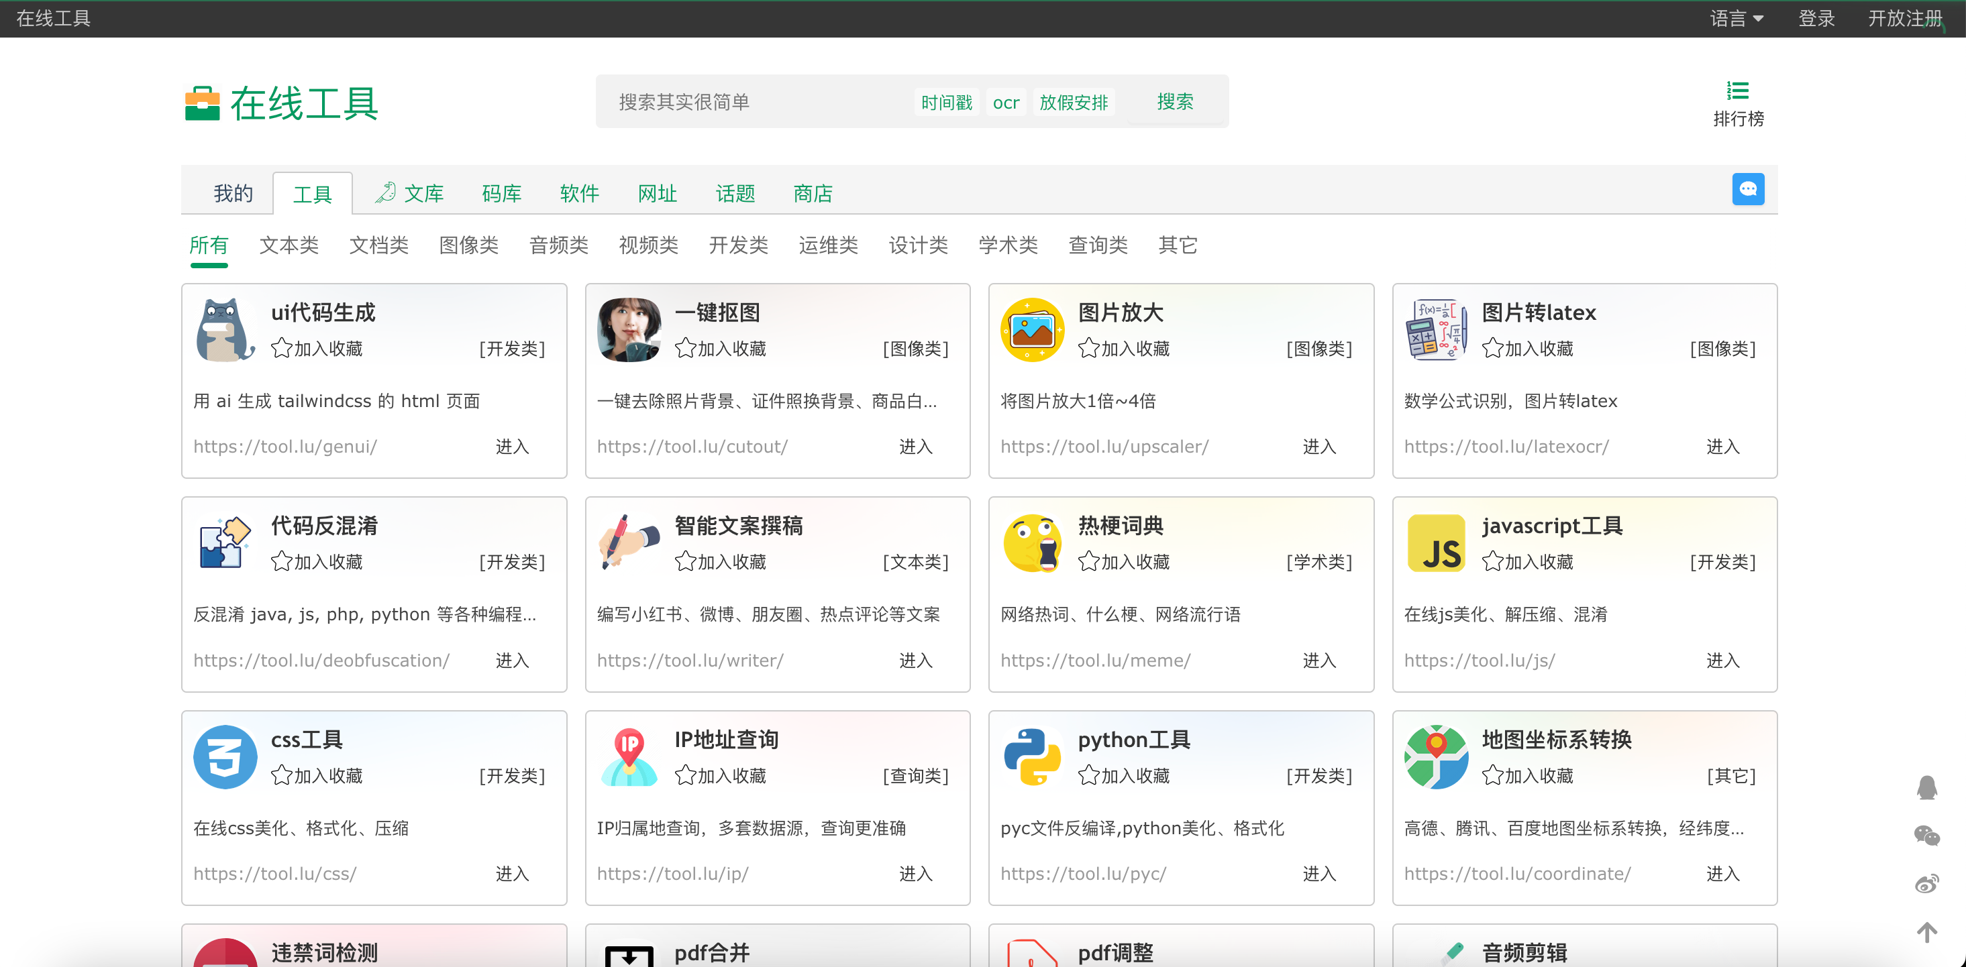Screen dimensions: 1966x967
Task: Click the ui代码生成 cat icon
Action: coord(225,329)
